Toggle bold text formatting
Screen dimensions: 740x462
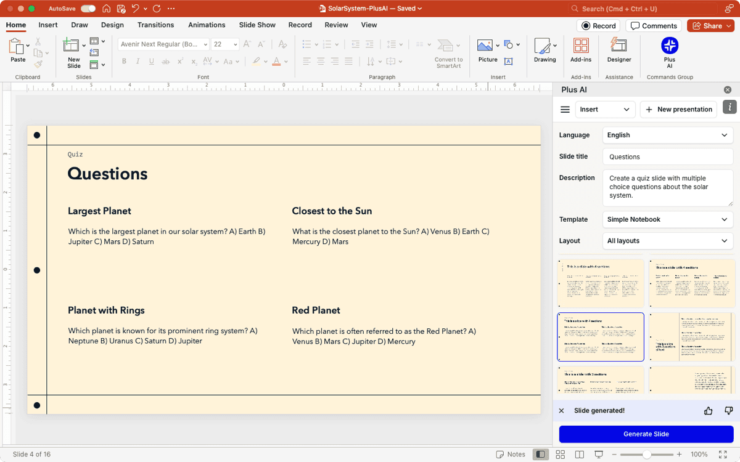[124, 62]
